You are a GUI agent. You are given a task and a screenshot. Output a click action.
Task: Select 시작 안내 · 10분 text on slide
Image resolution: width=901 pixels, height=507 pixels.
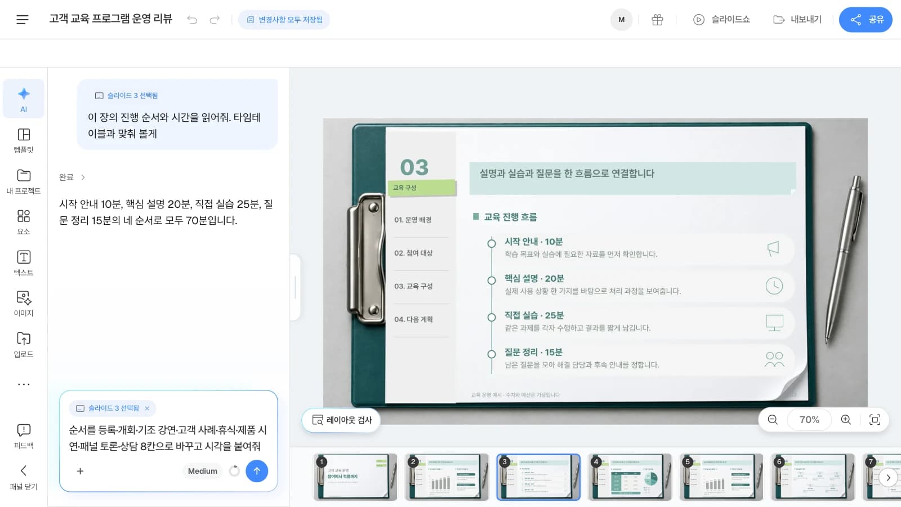point(533,242)
